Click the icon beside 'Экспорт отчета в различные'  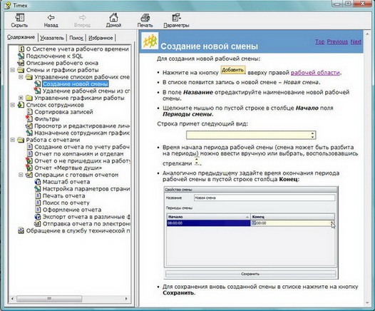pyautogui.click(x=38, y=217)
